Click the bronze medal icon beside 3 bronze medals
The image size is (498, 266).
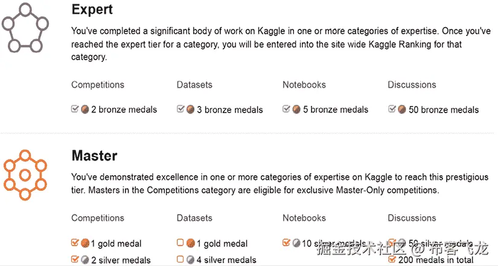click(x=190, y=110)
